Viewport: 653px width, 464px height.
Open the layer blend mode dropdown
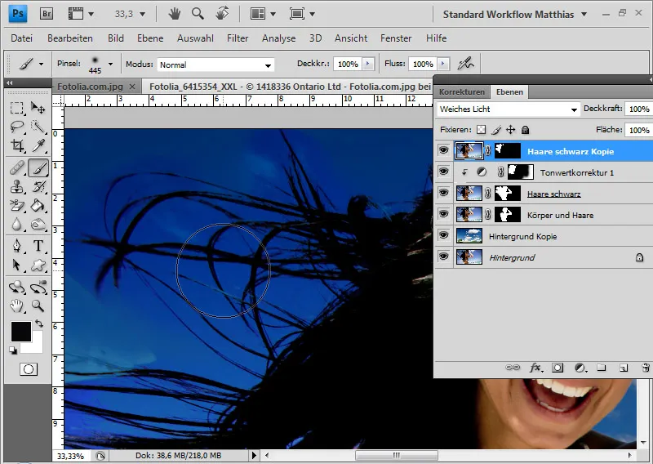(x=508, y=109)
